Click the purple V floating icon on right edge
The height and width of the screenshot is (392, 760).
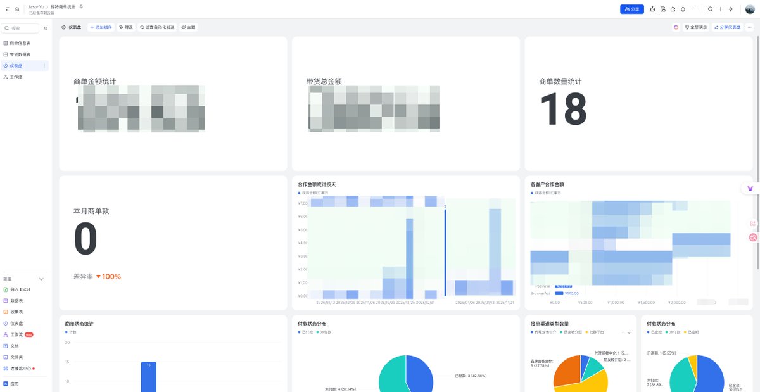(750, 188)
